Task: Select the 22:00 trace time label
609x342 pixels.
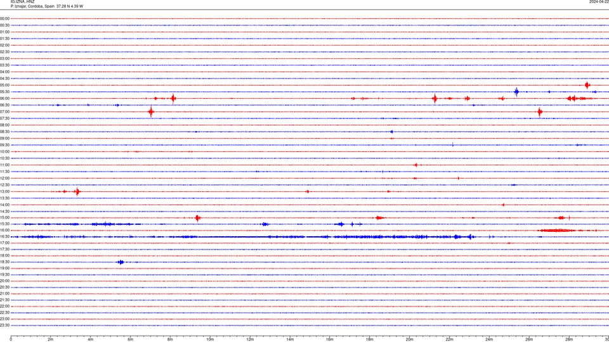Action: pyautogui.click(x=4, y=307)
